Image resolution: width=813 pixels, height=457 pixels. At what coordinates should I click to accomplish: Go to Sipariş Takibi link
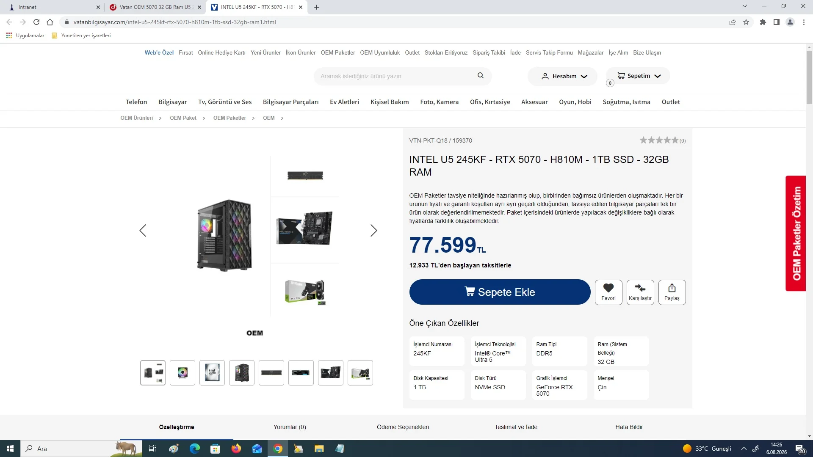pos(489,53)
